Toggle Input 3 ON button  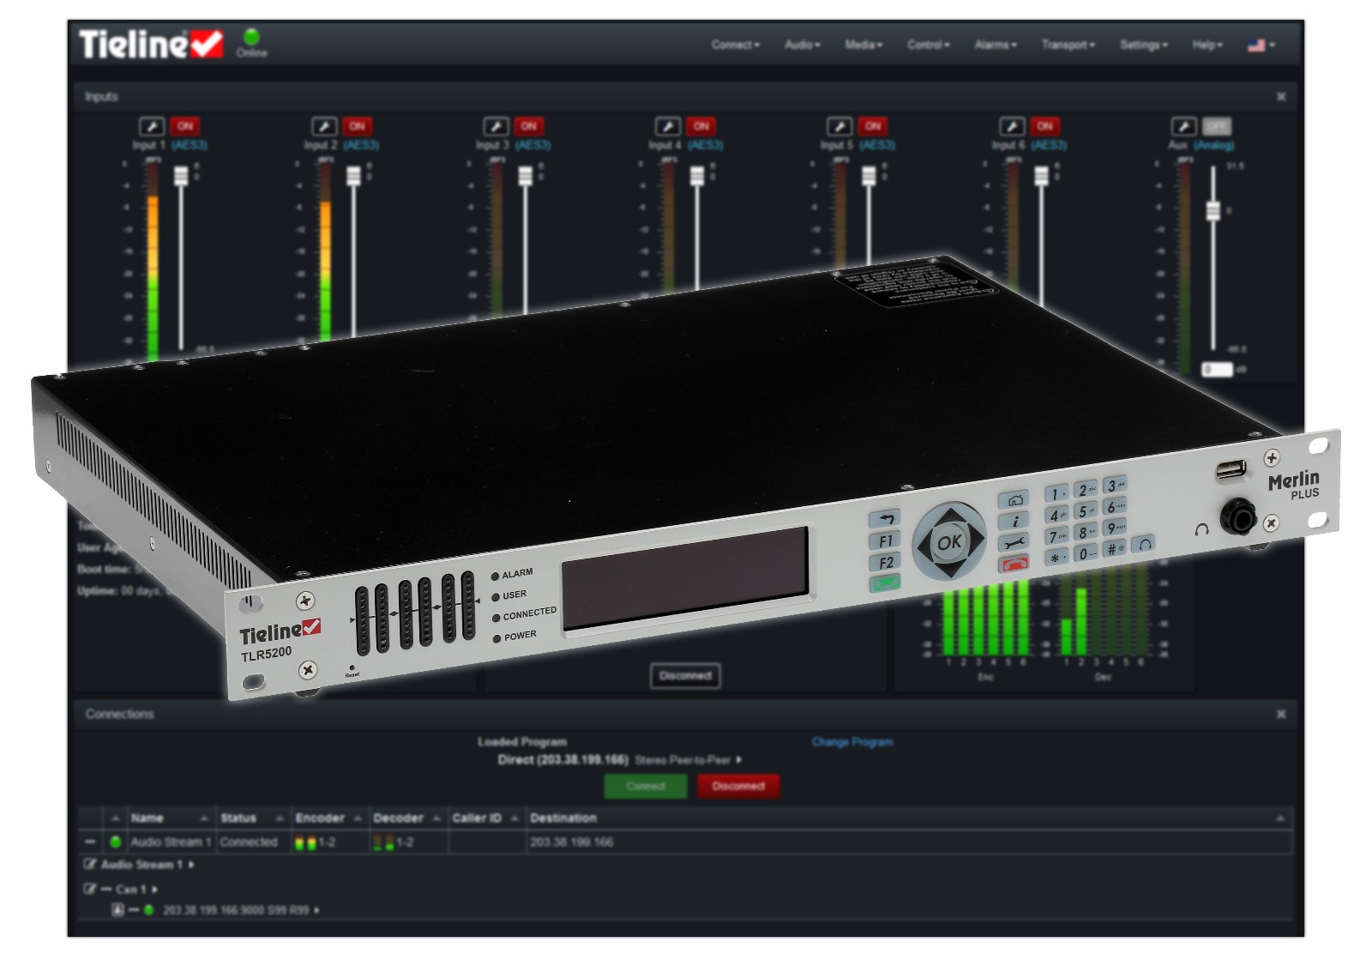point(529,126)
